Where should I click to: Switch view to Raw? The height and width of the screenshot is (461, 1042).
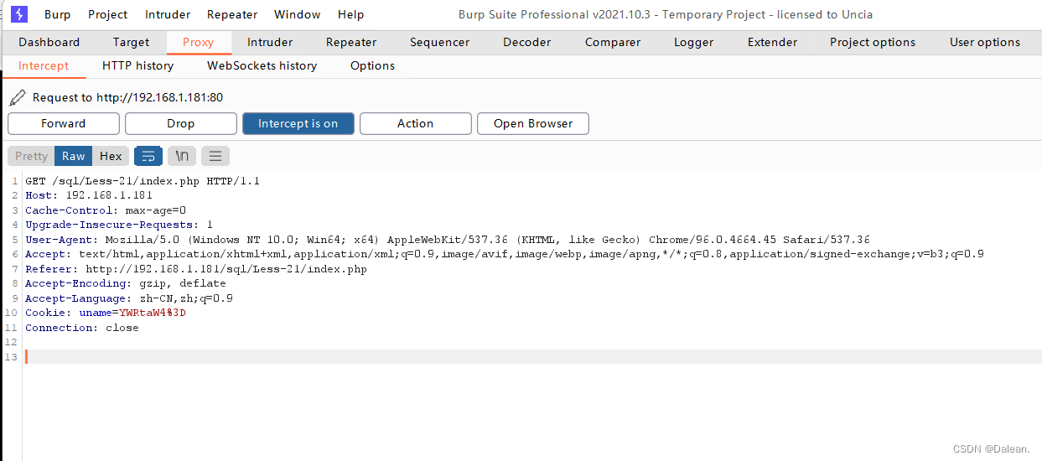(74, 156)
